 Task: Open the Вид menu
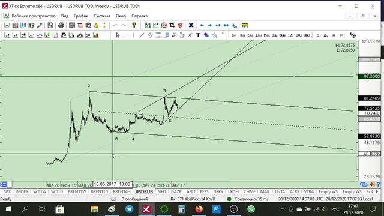65,16
